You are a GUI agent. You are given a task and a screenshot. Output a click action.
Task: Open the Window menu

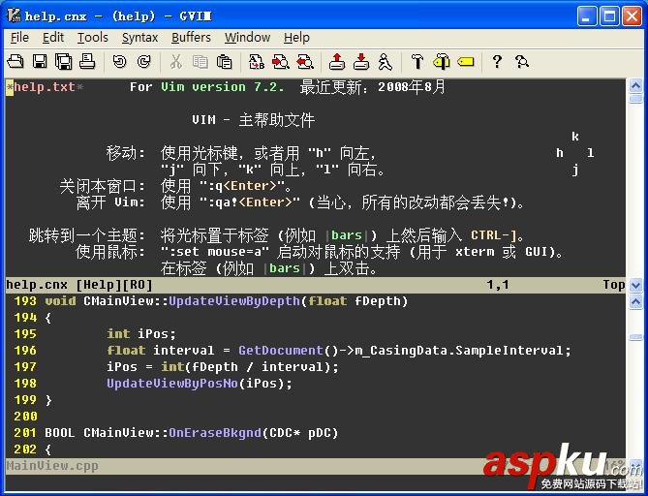tap(247, 38)
